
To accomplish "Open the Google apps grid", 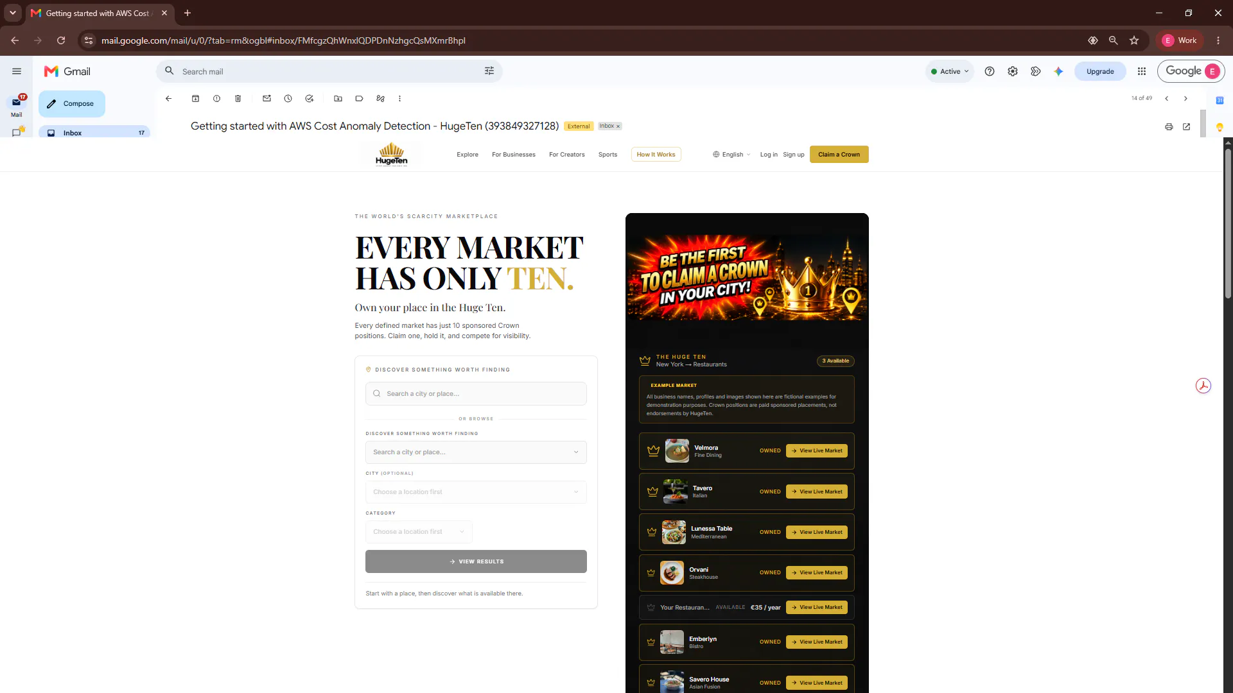I will [1142, 71].
